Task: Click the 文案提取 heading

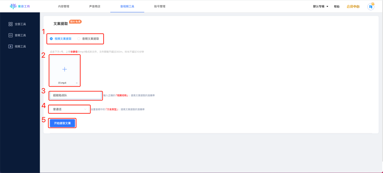Action: pyautogui.click(x=61, y=24)
